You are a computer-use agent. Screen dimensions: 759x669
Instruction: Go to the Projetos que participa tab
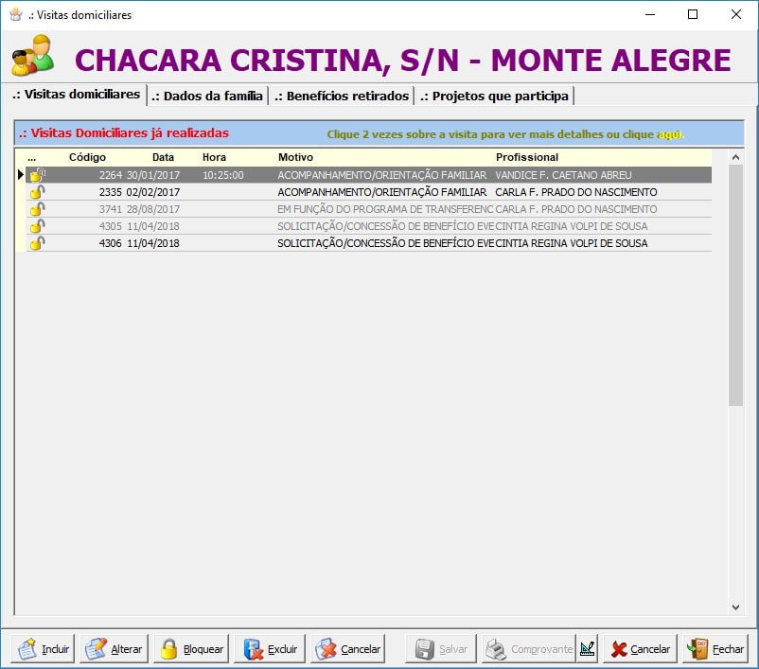pyautogui.click(x=494, y=96)
